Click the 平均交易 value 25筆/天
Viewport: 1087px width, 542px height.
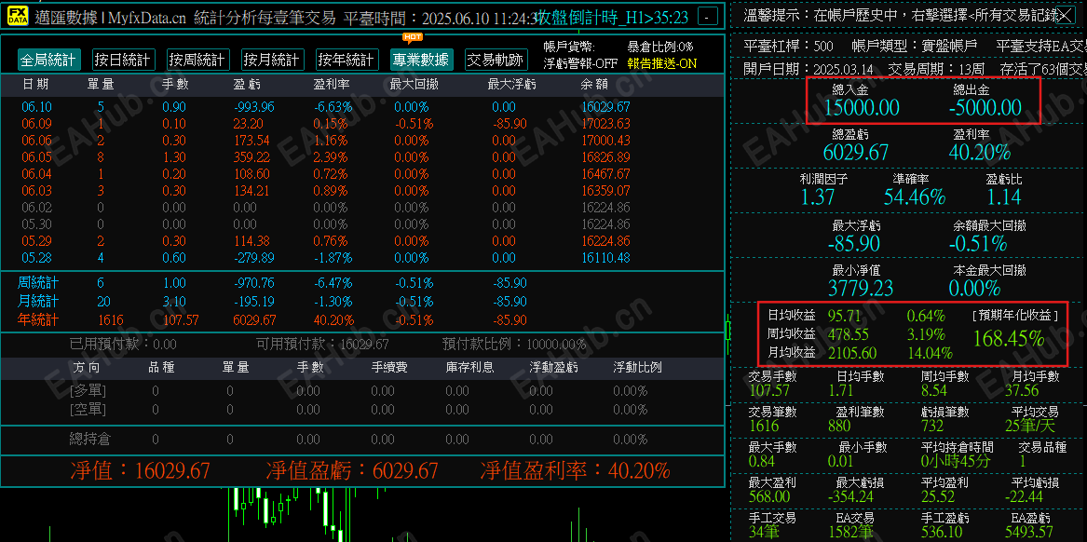click(x=1031, y=426)
